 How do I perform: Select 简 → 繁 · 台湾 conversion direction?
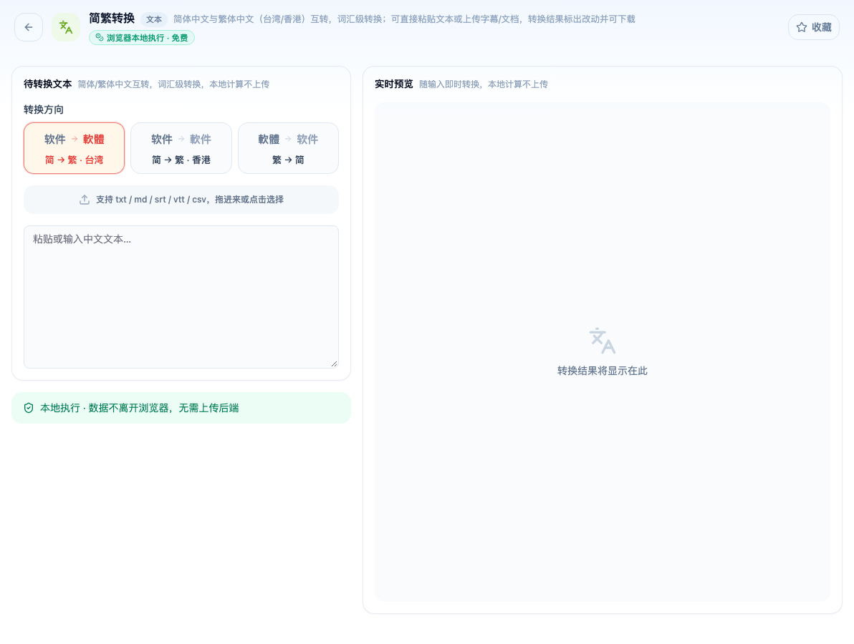(x=74, y=148)
